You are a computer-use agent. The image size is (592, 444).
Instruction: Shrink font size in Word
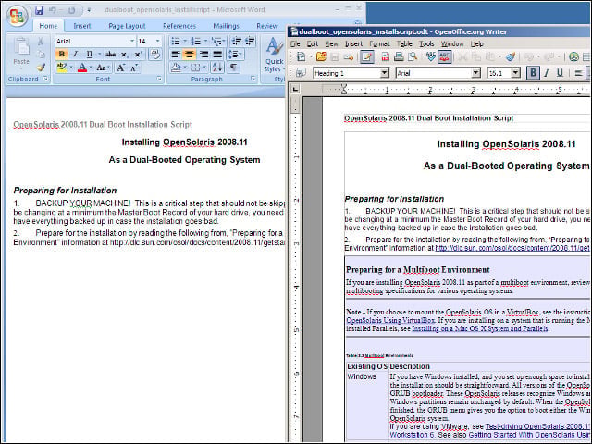134,68
